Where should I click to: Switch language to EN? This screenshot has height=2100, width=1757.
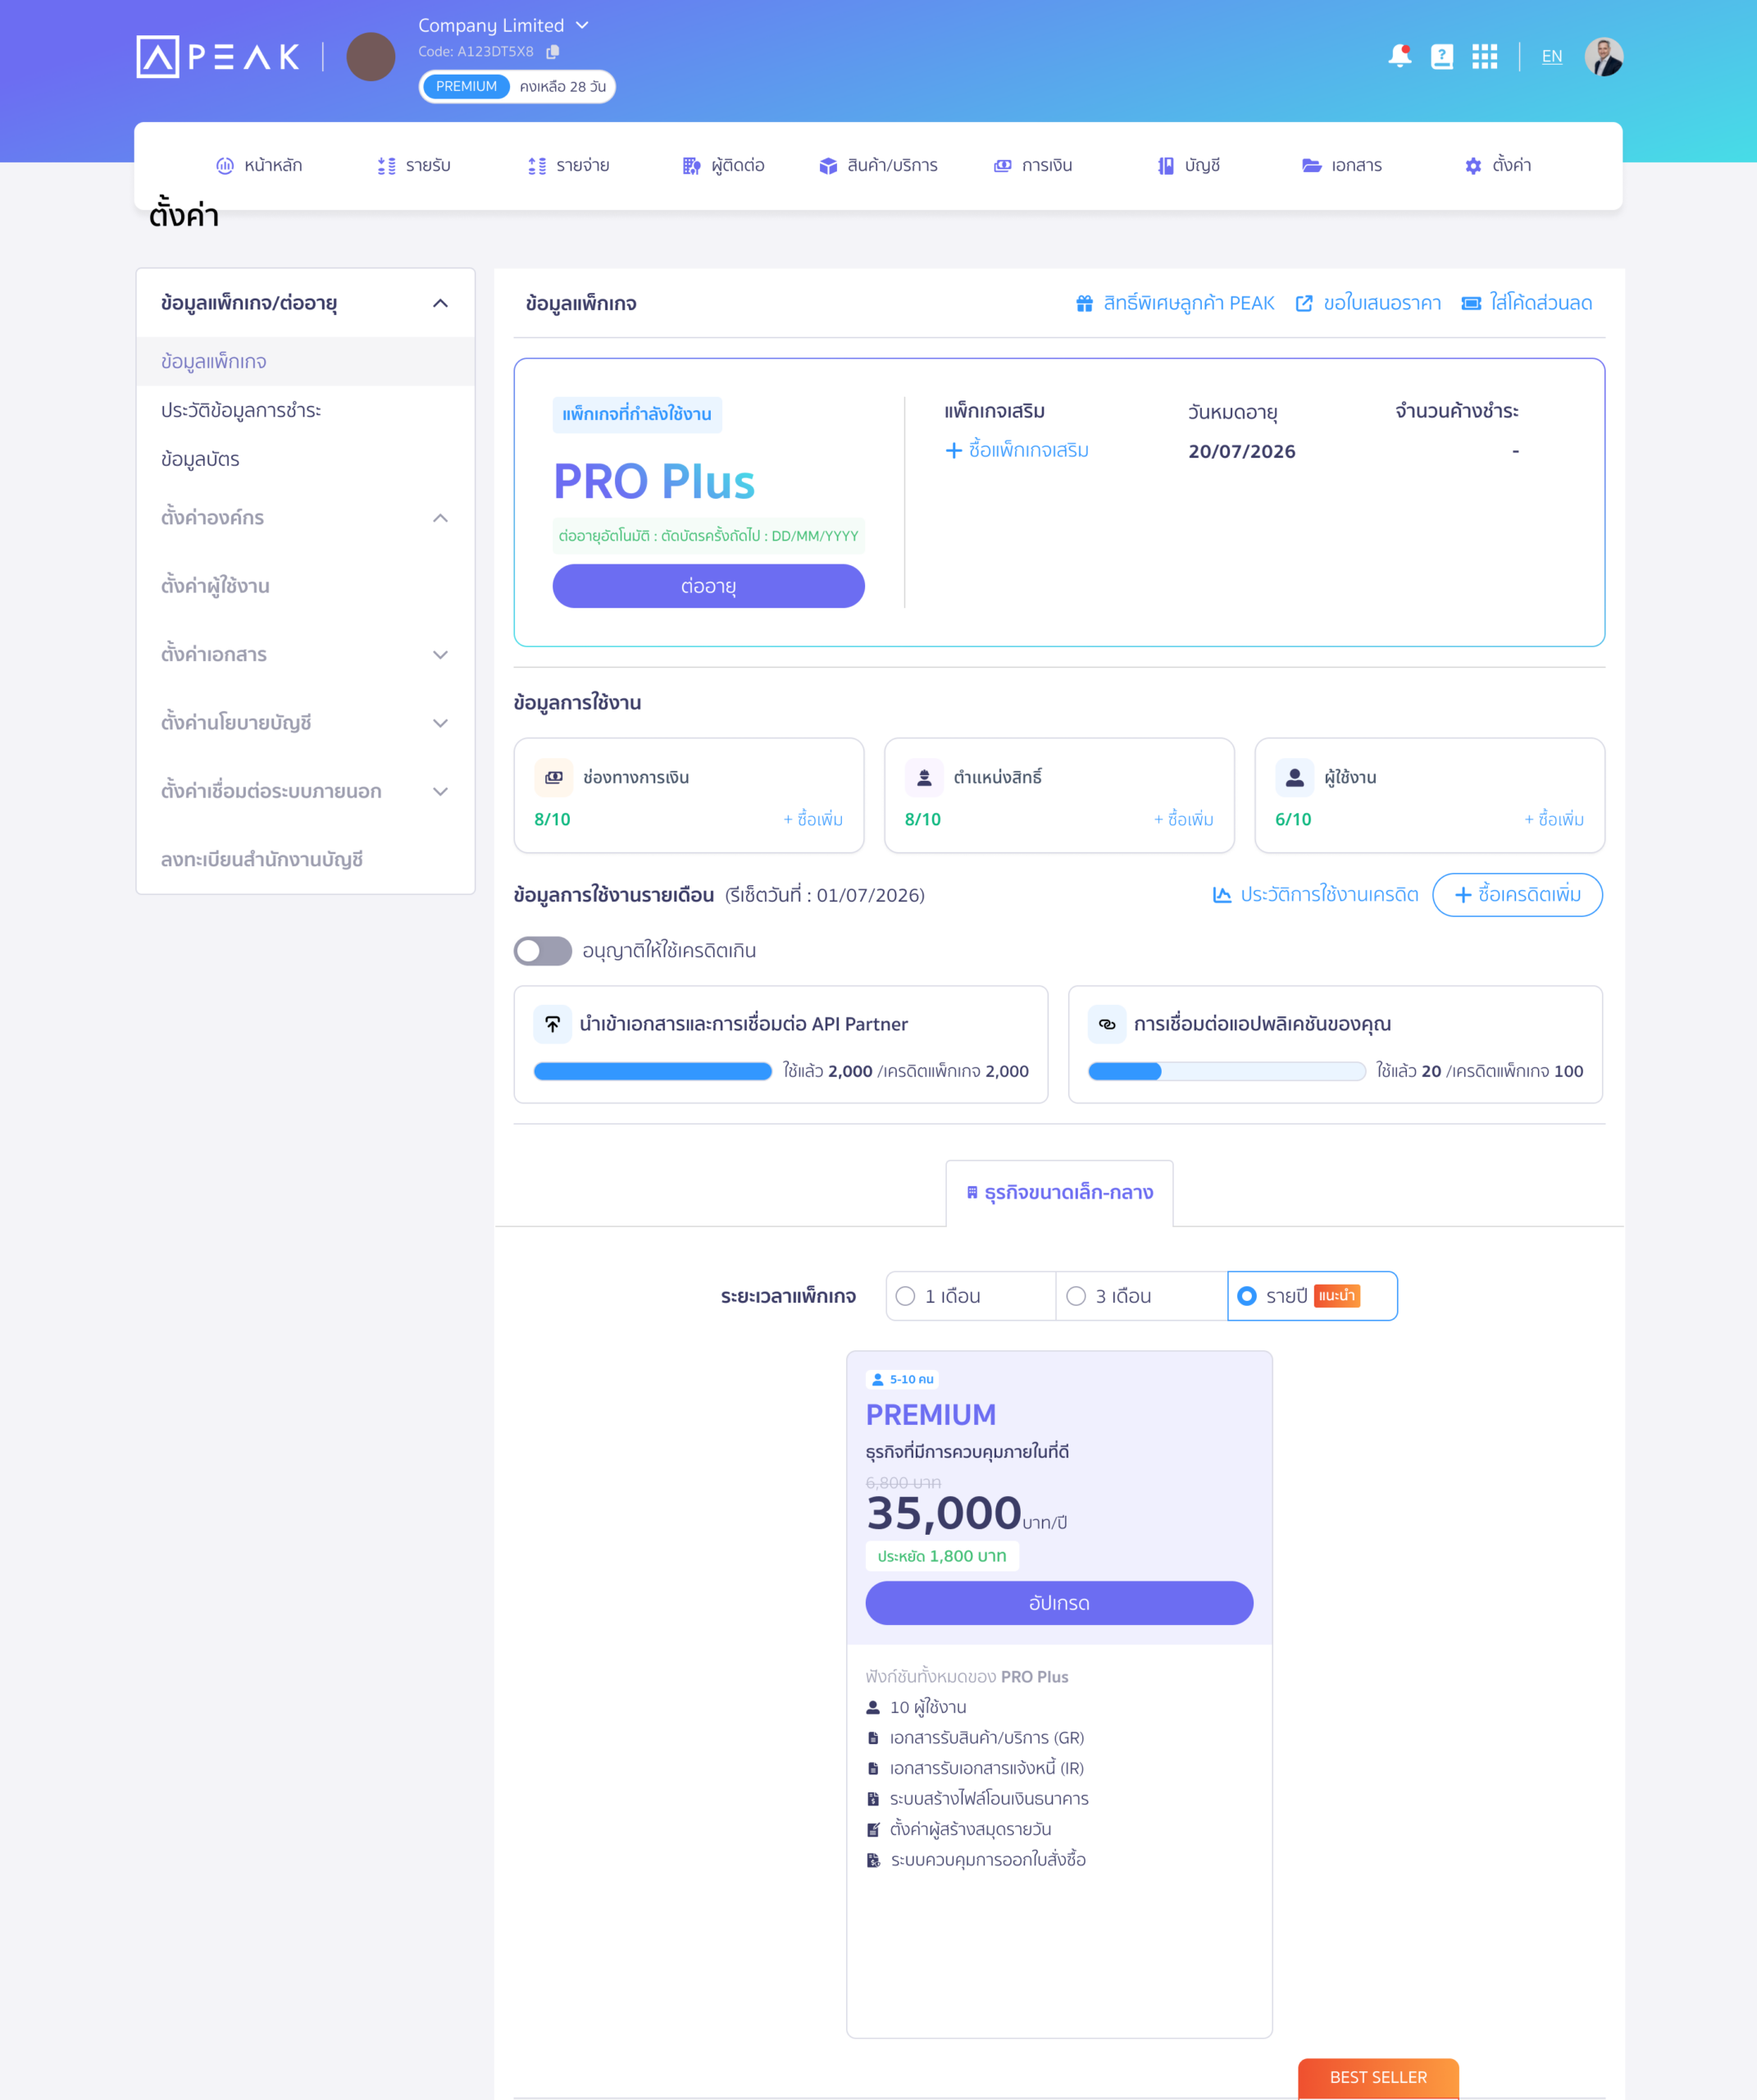(x=1551, y=56)
